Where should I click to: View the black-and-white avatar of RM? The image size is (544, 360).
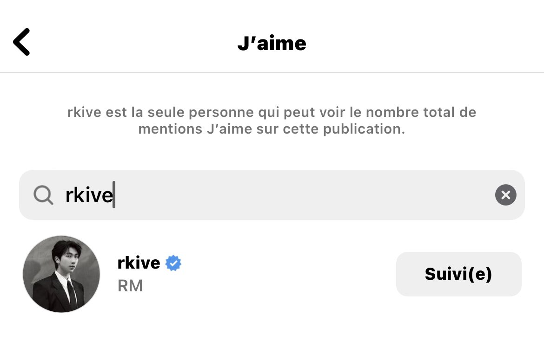61,274
